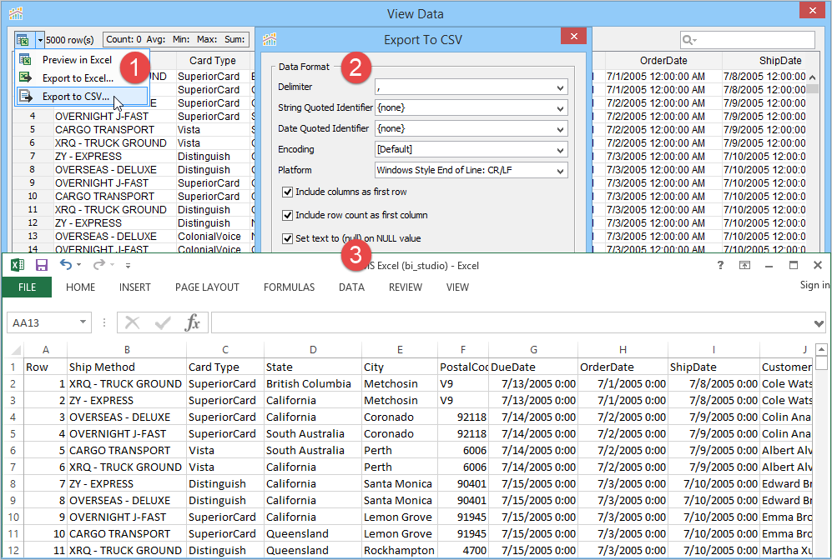Click the Name Box showing AA13
832x560 pixels.
tap(43, 322)
